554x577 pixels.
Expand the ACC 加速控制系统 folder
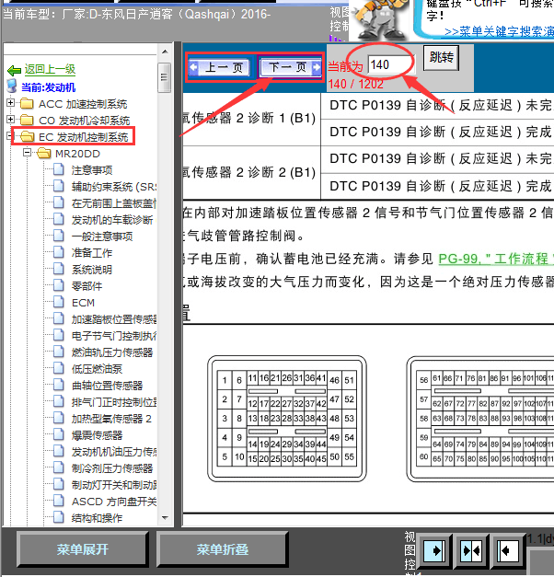11,103
